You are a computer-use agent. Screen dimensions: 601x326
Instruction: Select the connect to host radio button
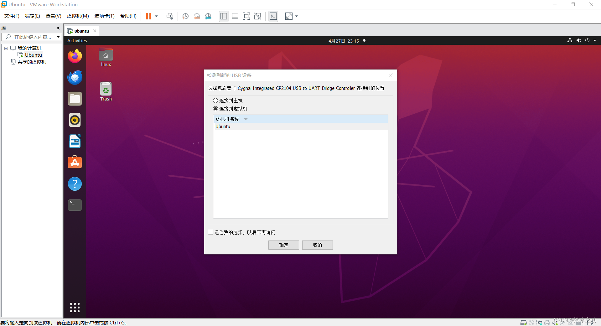coord(215,100)
